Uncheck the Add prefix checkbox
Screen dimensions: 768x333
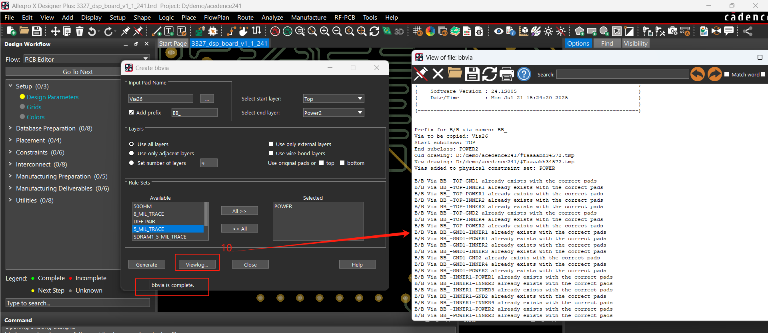click(131, 112)
